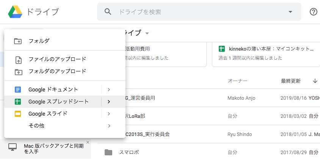Click the yellow Google Slides icon

[x=18, y=114]
